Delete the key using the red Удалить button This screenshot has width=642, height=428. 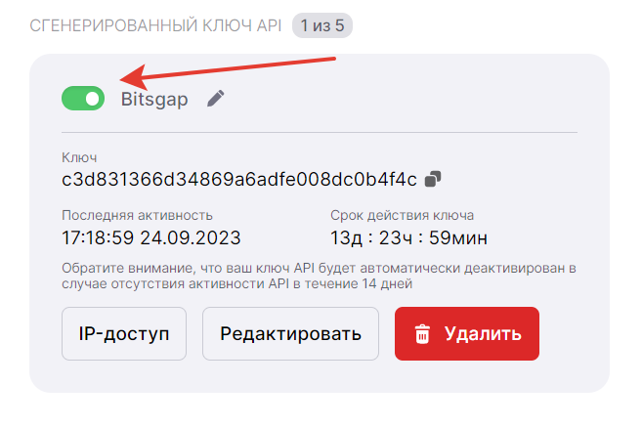pos(467,333)
